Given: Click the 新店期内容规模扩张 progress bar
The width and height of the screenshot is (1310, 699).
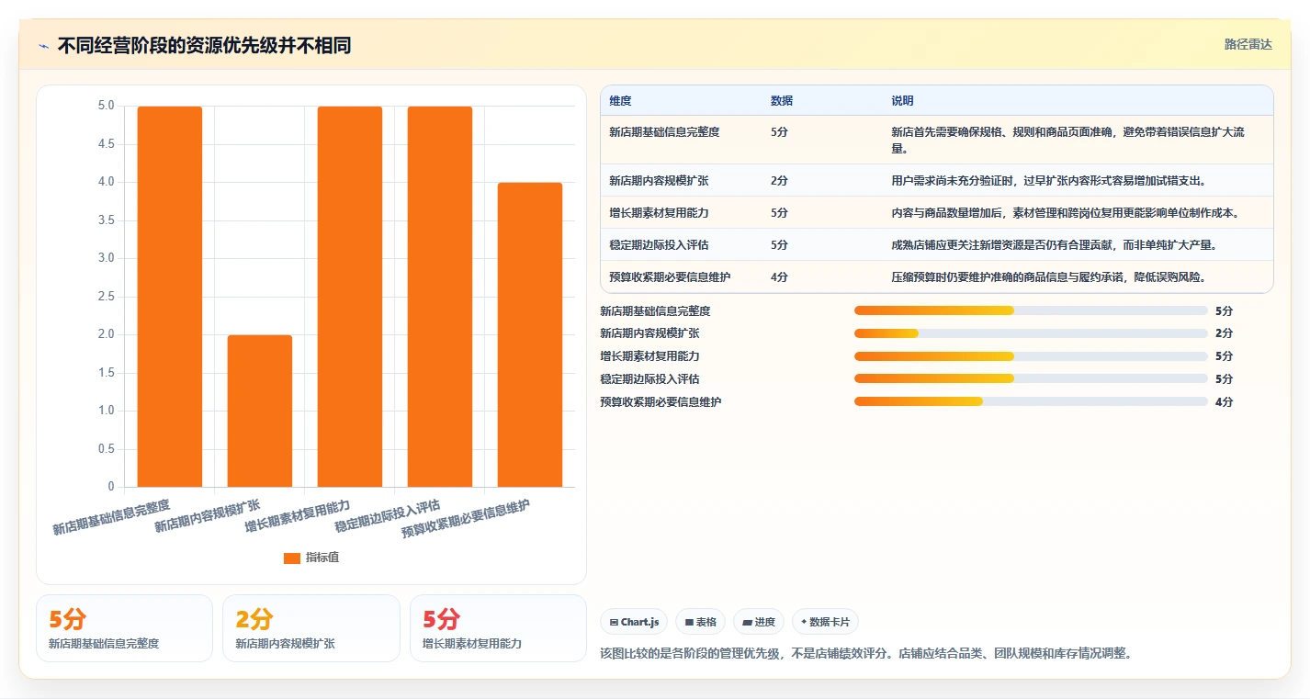Looking at the screenshot, I should [1031, 333].
